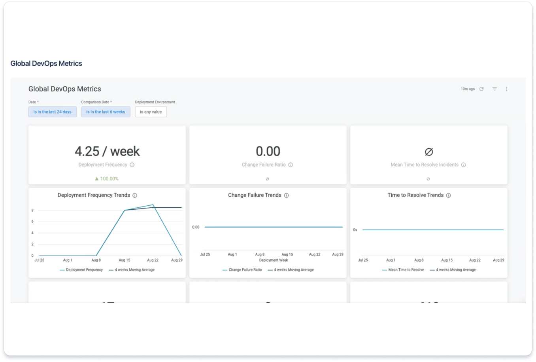536x362 pixels.
Task: Open the three-dot dashboard actions menu
Action: 507,89
